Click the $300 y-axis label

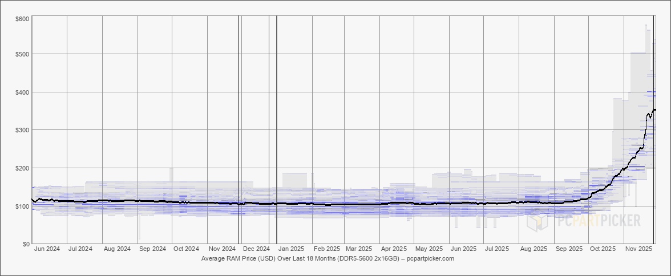point(22,130)
